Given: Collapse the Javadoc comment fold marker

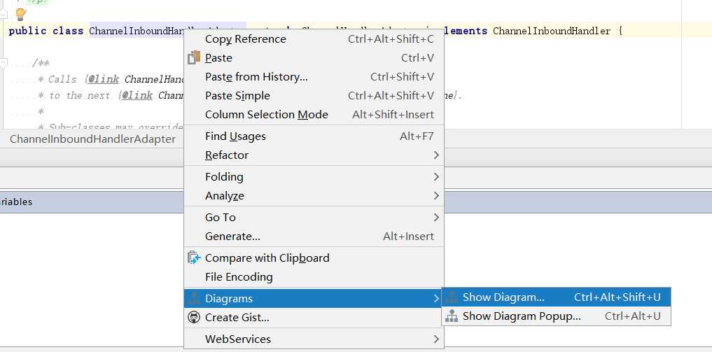Looking at the screenshot, I should click(x=4, y=63).
